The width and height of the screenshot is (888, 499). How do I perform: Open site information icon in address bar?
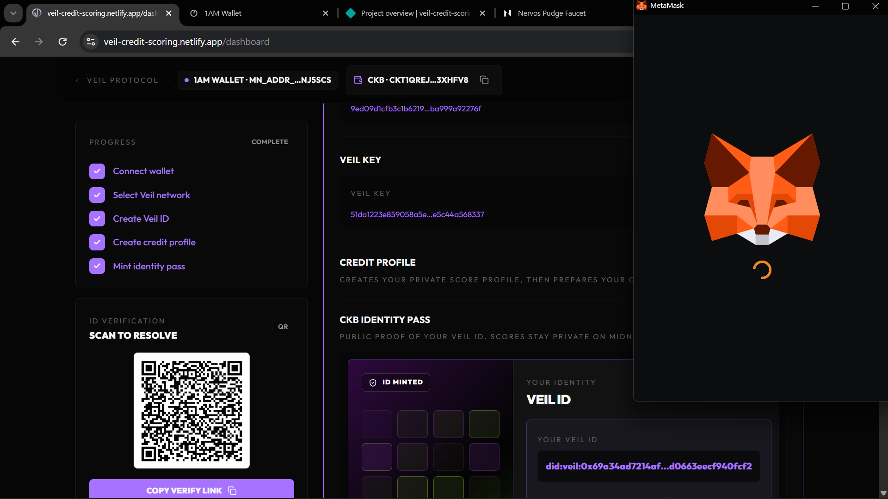(91, 42)
